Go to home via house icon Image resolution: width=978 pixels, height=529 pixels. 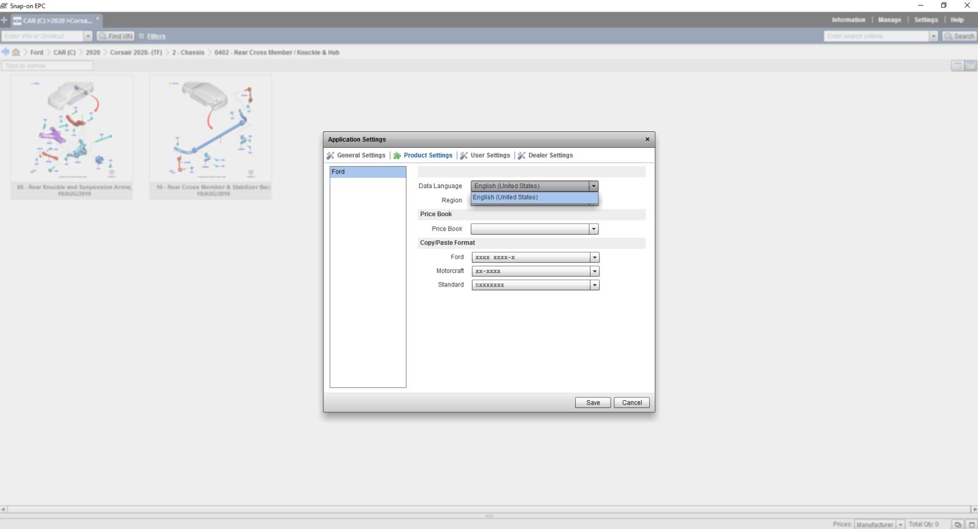(x=16, y=52)
